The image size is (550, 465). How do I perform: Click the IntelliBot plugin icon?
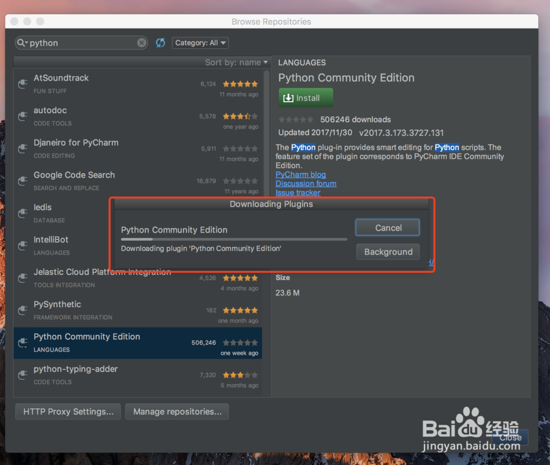(x=23, y=245)
